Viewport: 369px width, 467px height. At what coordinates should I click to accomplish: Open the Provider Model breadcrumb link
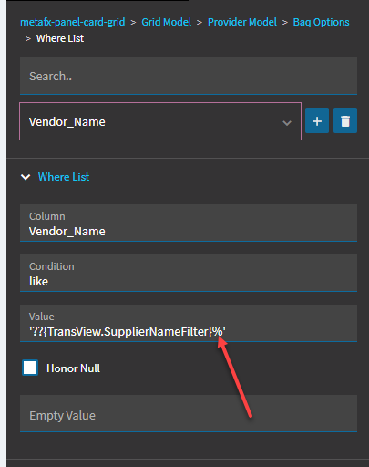coord(242,22)
